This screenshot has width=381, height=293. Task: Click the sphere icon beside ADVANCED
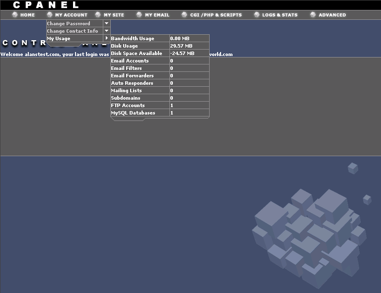click(x=313, y=15)
